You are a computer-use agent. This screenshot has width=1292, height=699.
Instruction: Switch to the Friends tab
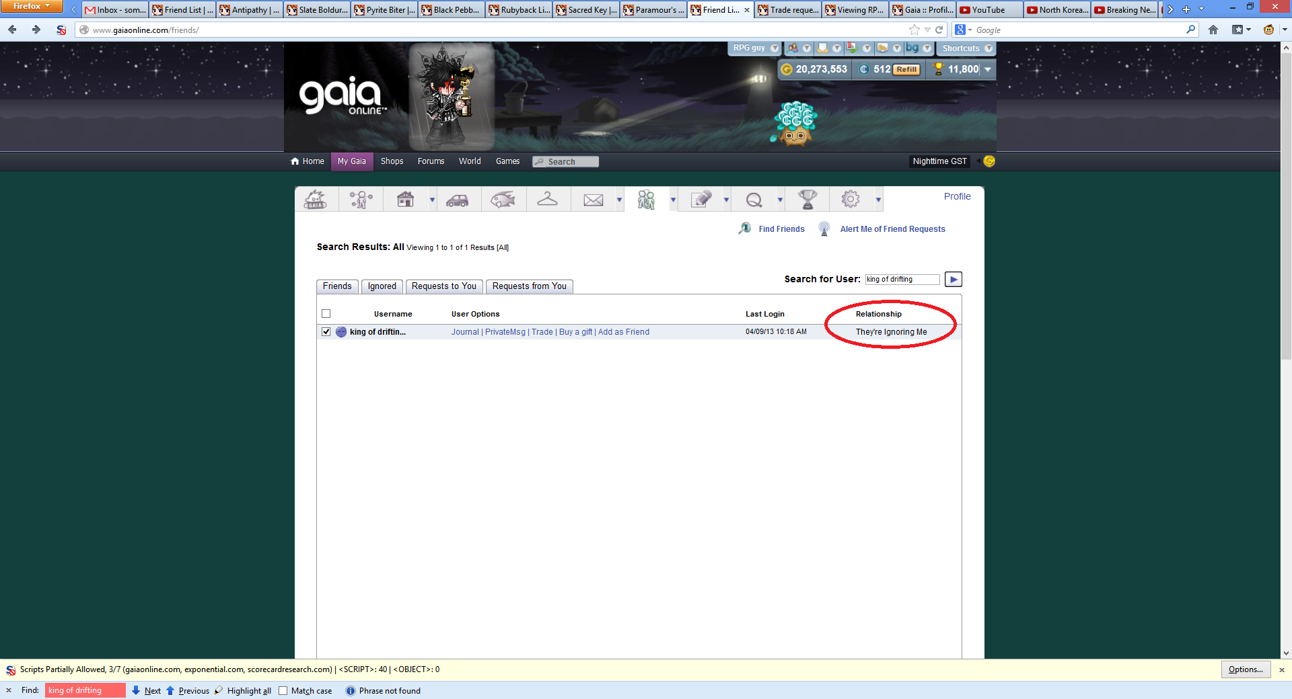[337, 286]
